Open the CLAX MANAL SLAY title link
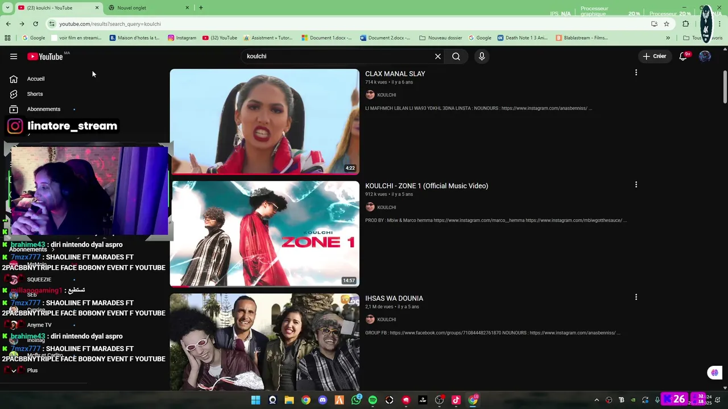Screen dimensions: 728x409 (395, 74)
